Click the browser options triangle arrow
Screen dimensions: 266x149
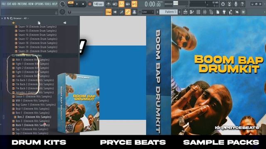2,18
